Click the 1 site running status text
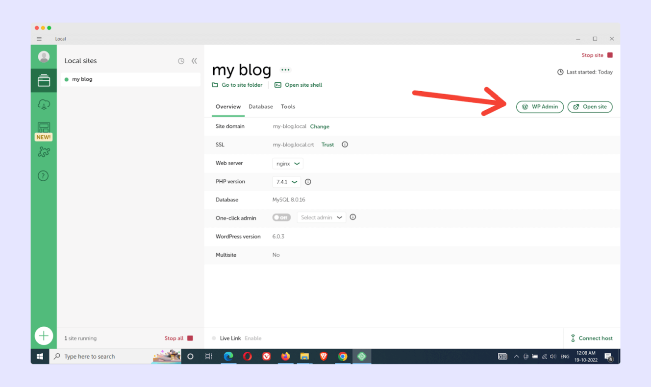 coord(80,339)
